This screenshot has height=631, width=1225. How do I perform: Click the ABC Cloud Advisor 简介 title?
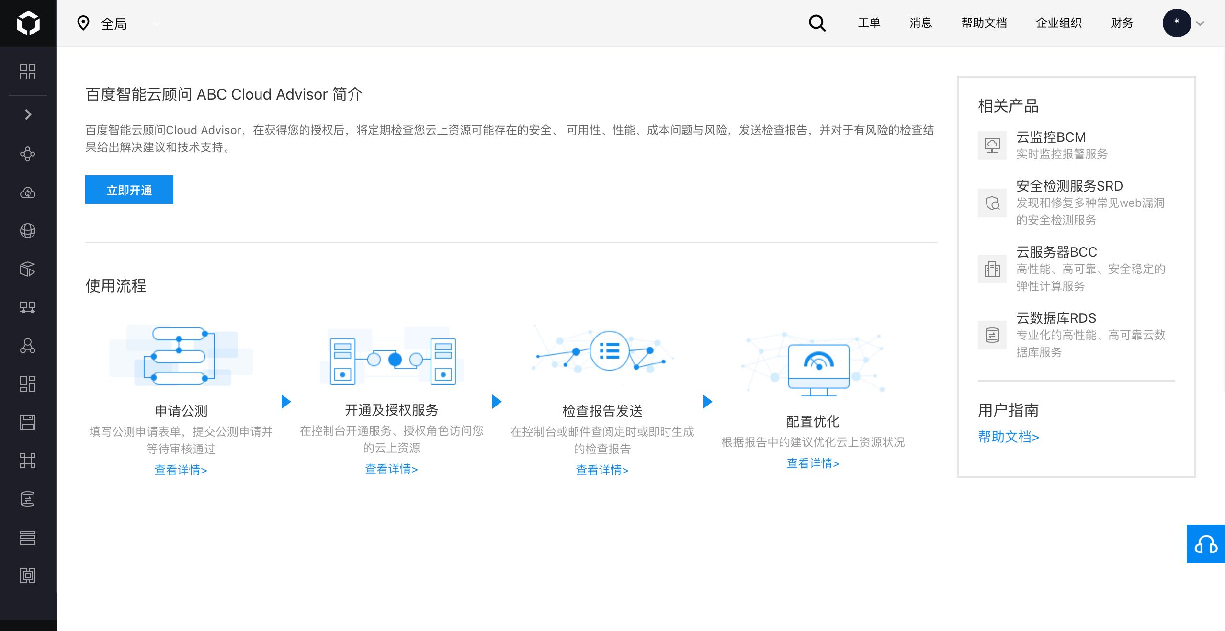(224, 94)
